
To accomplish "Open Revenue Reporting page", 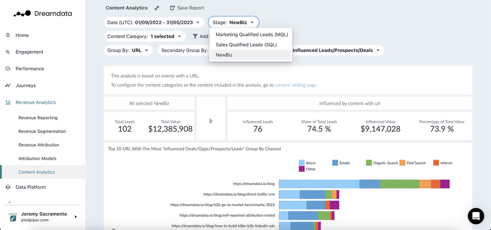I will coord(38,117).
